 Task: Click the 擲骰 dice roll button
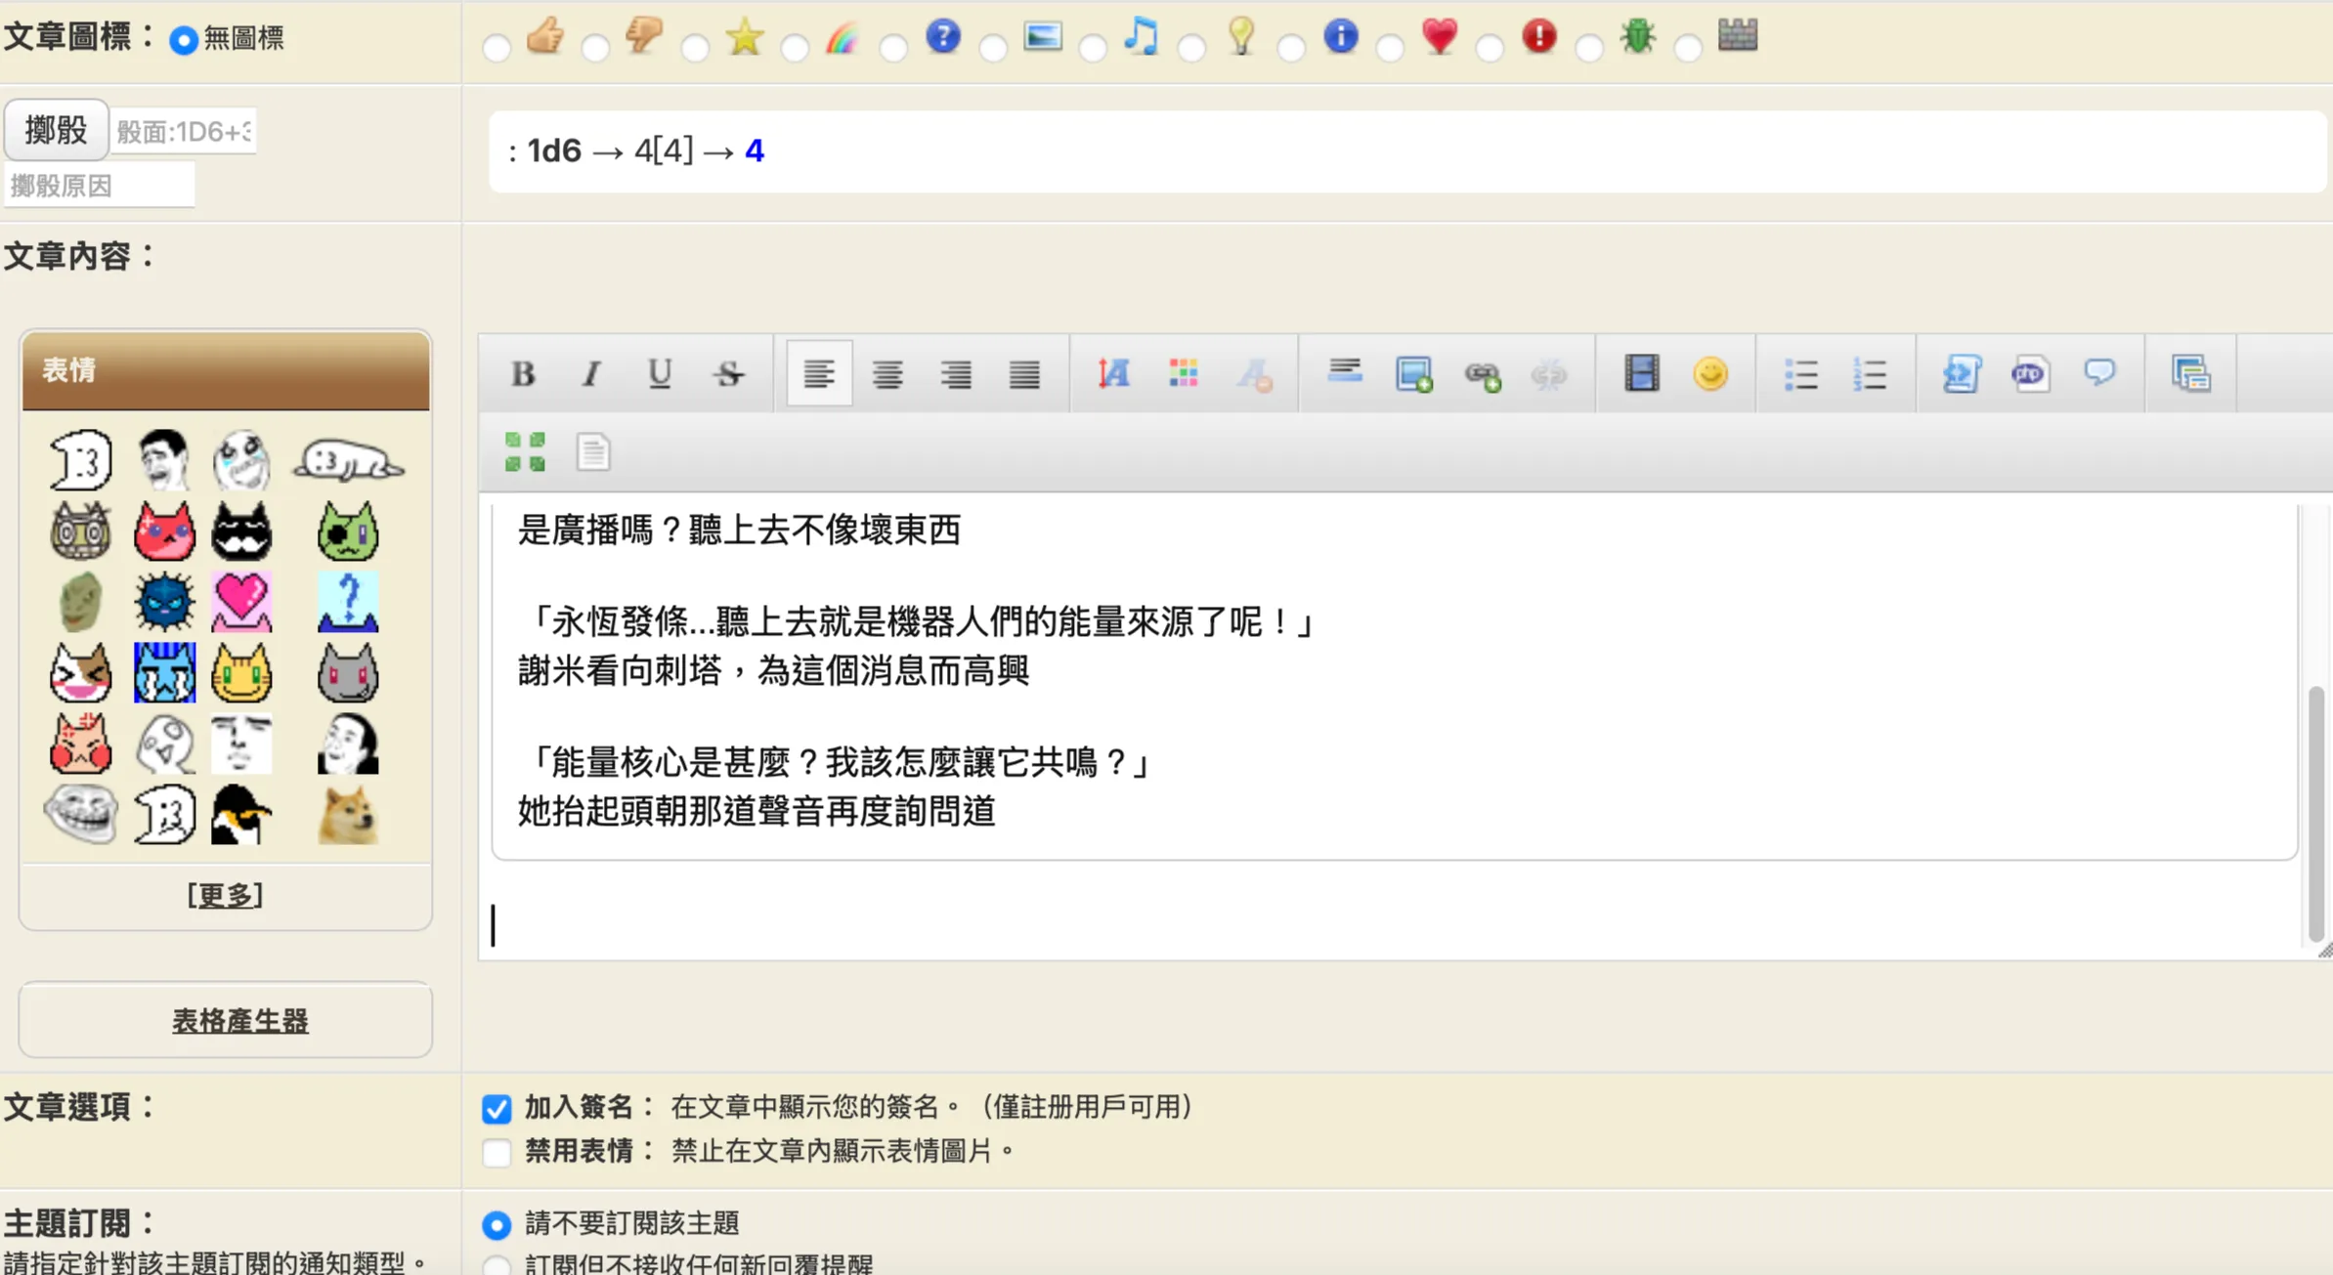[56, 130]
